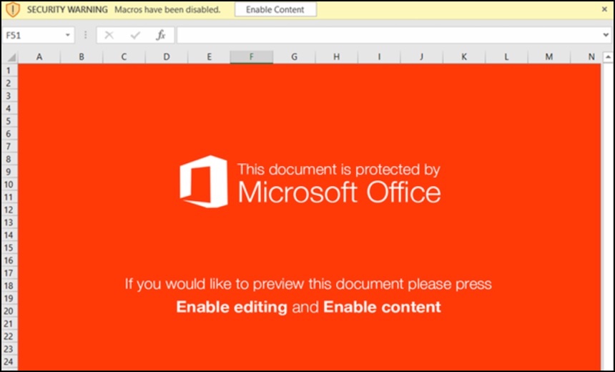
Task: Click inside the formula bar input
Action: (388, 35)
